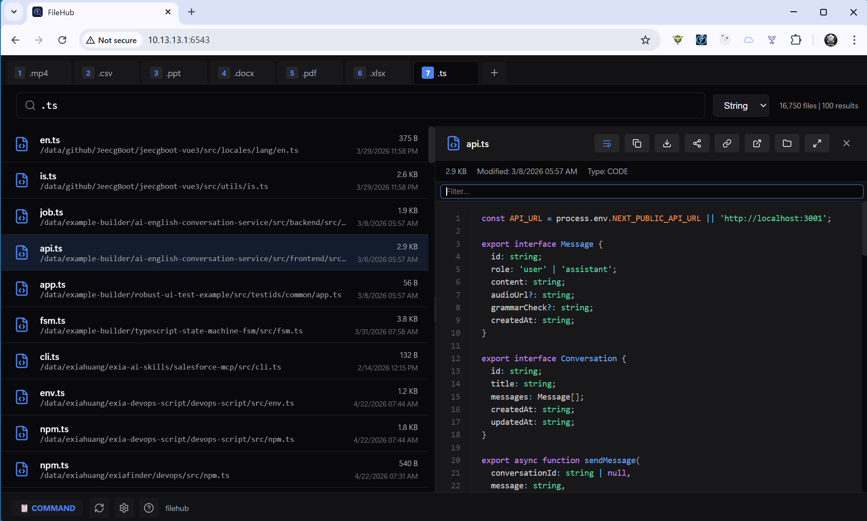Open help question mark icon
This screenshot has width=867, height=521.
coord(149,508)
